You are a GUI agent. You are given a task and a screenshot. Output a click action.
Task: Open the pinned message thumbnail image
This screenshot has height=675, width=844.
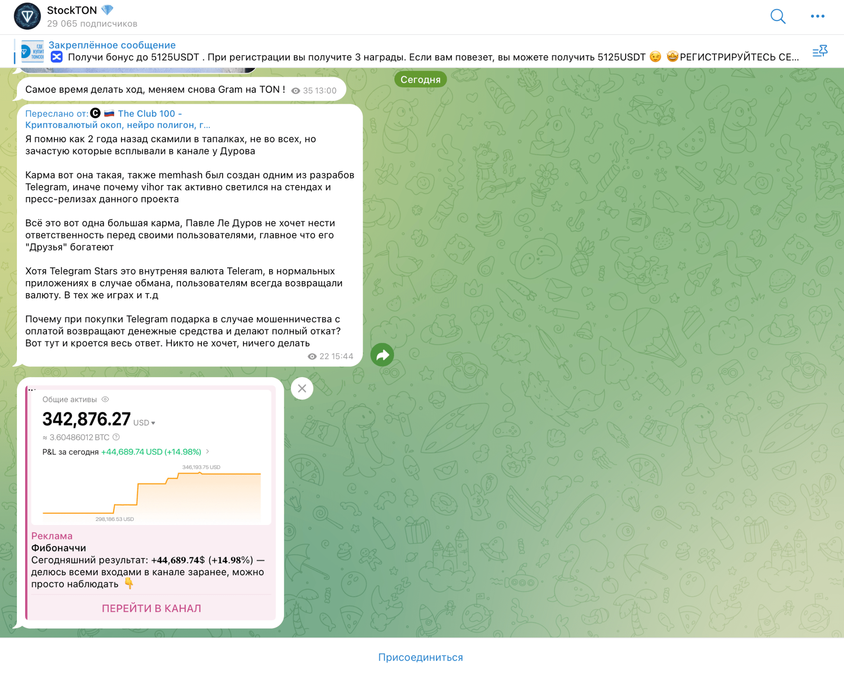click(32, 51)
